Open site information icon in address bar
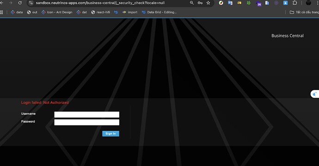The height and width of the screenshot is (166, 319). 31,3
